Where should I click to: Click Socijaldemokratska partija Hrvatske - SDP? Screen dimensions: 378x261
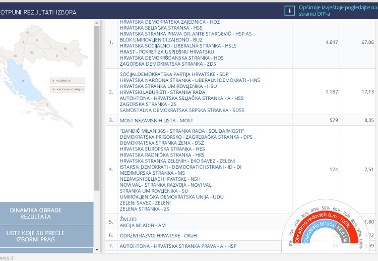tap(174, 74)
